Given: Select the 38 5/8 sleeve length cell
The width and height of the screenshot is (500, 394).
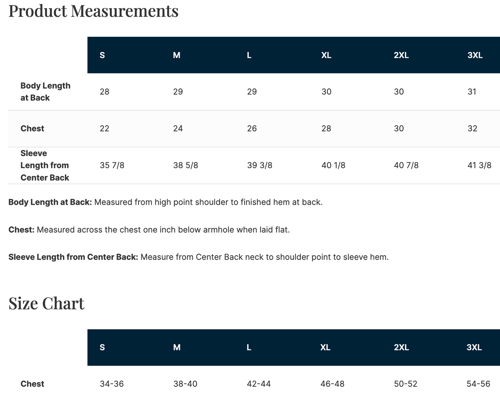Looking at the screenshot, I should pyautogui.click(x=185, y=165).
